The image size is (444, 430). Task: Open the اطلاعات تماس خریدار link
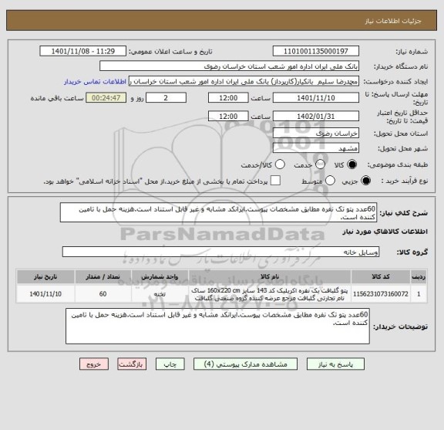click(x=95, y=82)
